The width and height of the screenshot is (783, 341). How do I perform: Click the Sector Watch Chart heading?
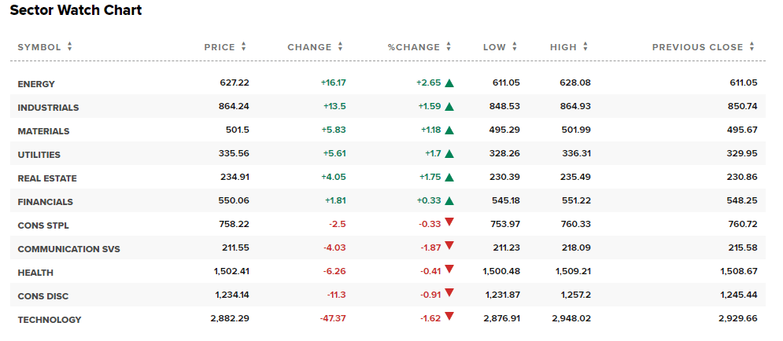(x=76, y=10)
